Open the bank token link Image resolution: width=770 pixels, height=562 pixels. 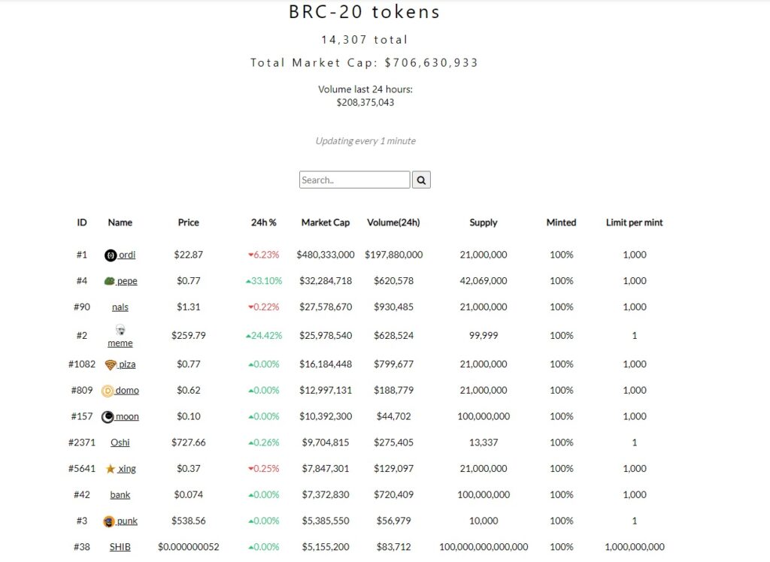[120, 495]
